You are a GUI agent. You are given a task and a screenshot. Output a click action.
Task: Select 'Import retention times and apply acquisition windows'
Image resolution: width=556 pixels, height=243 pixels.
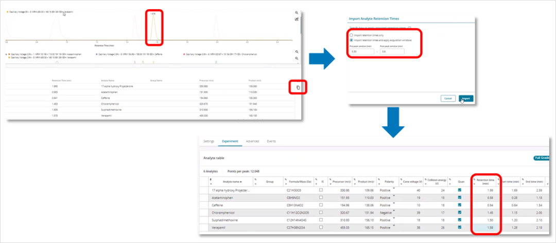351,40
